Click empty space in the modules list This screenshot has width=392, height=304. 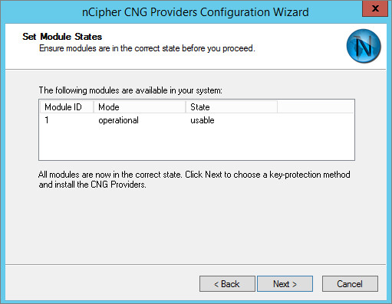pos(196,143)
